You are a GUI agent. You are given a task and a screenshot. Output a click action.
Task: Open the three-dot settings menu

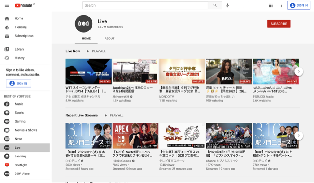coord(281,5)
